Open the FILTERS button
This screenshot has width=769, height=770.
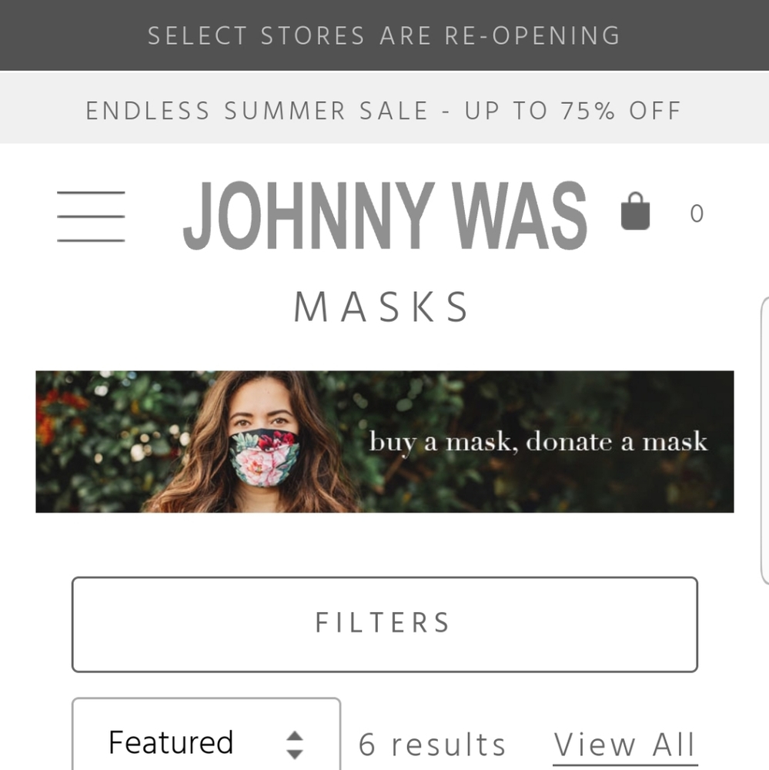click(x=385, y=624)
